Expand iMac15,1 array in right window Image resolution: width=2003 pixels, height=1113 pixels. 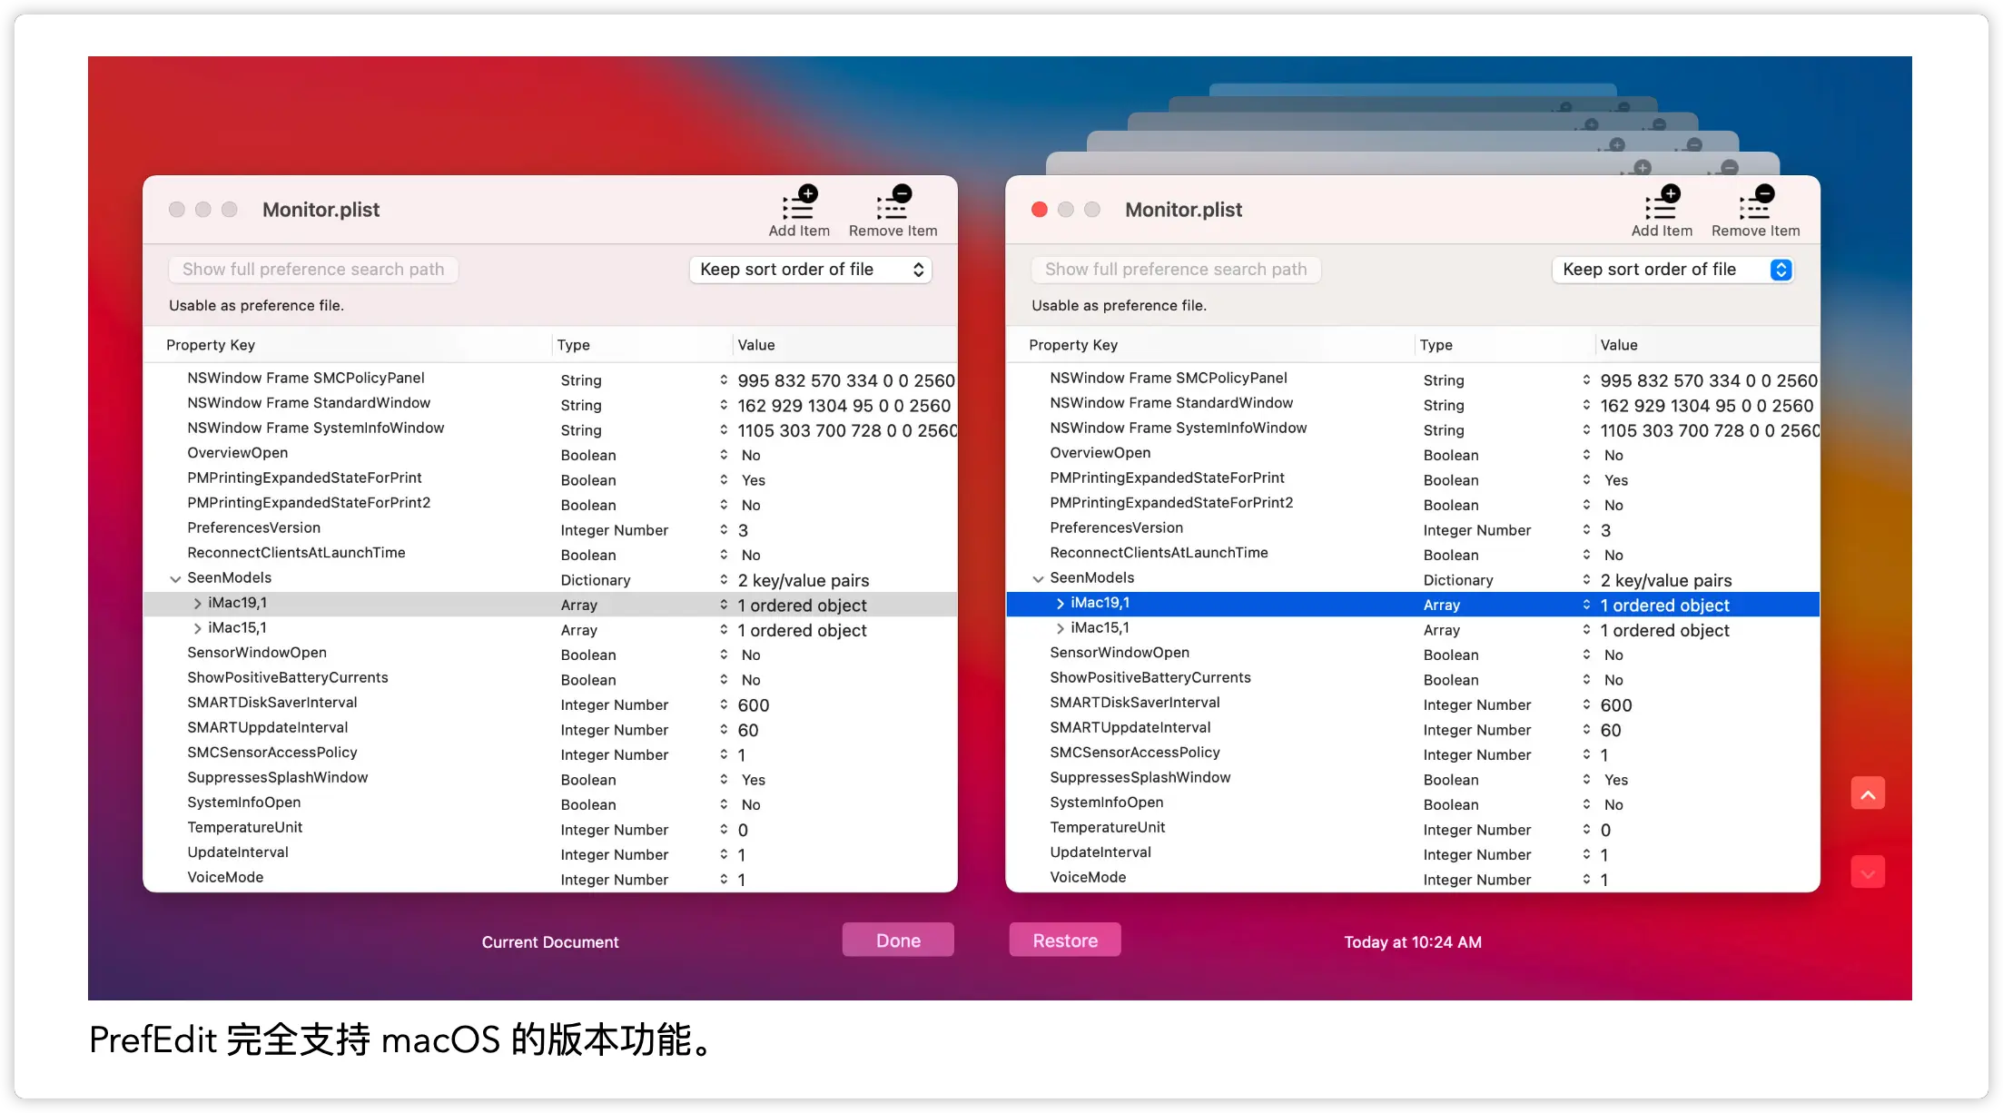coord(1060,628)
